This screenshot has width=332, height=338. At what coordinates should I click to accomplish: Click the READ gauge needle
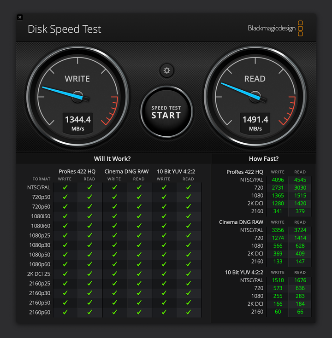point(243,92)
